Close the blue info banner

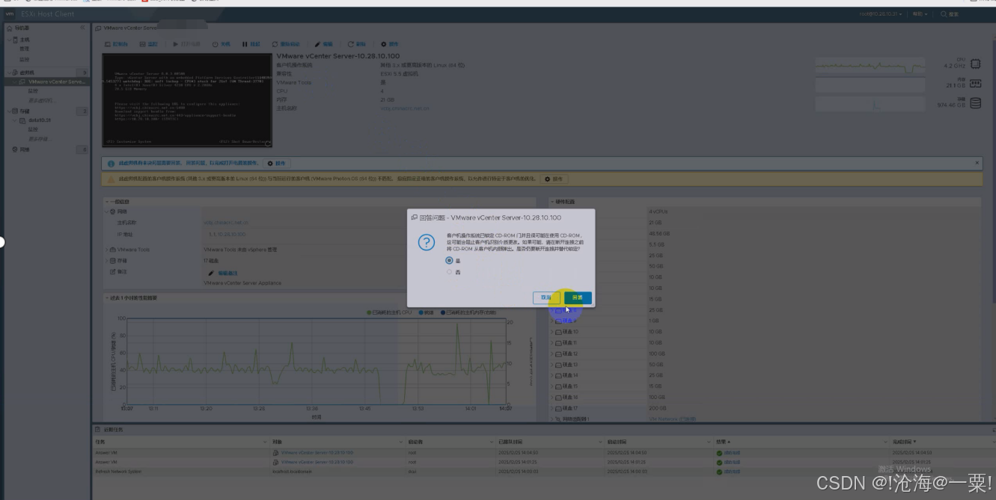[x=977, y=162]
